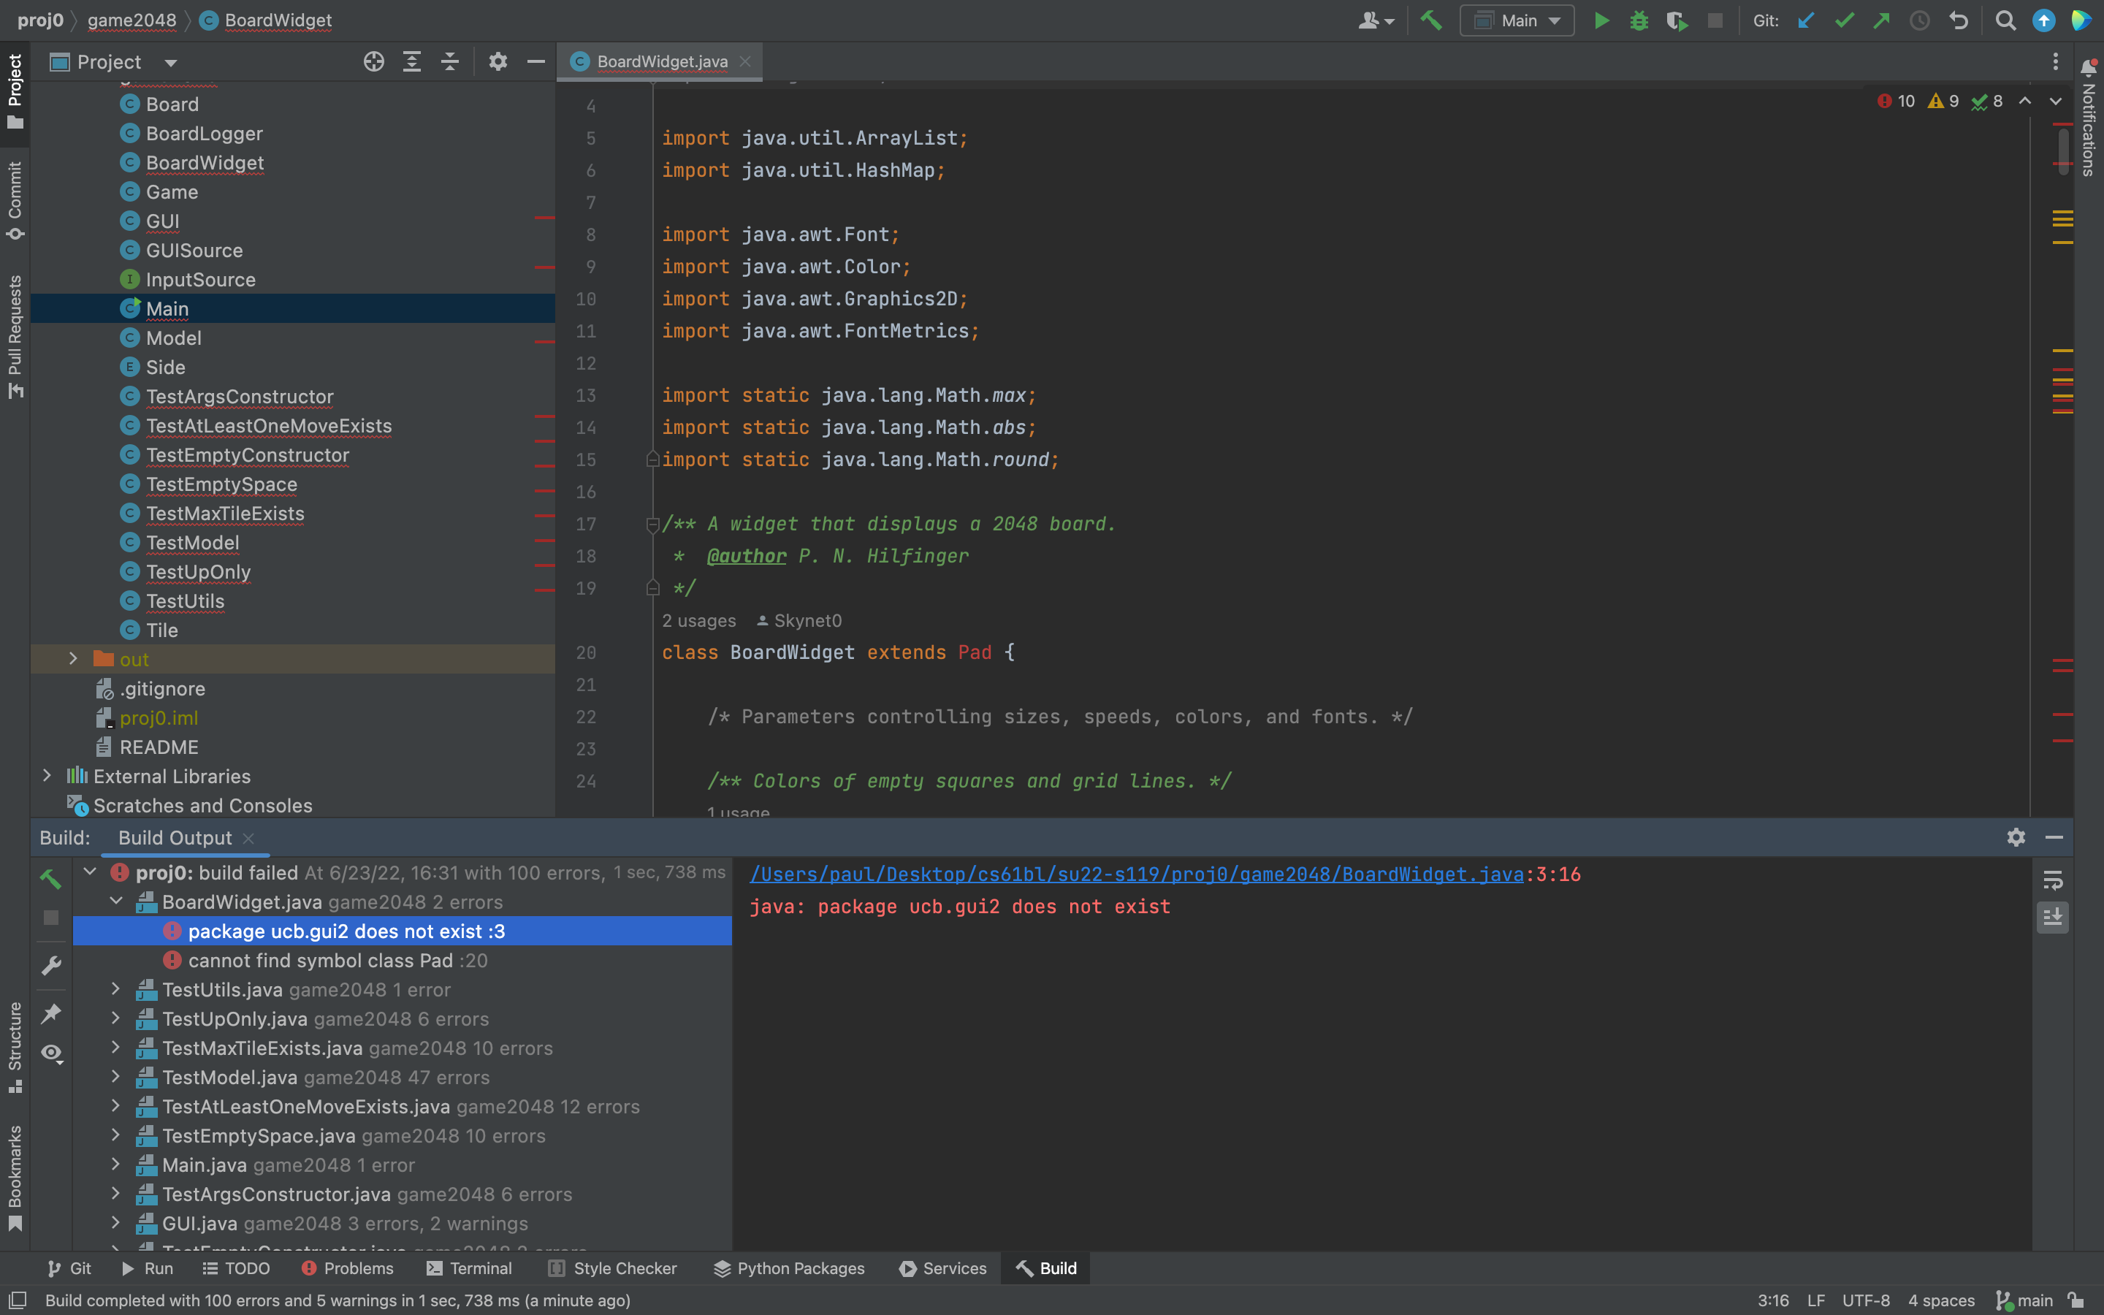Image resolution: width=2104 pixels, height=1315 pixels.
Task: Switch to the Terminal tab
Action: (470, 1268)
